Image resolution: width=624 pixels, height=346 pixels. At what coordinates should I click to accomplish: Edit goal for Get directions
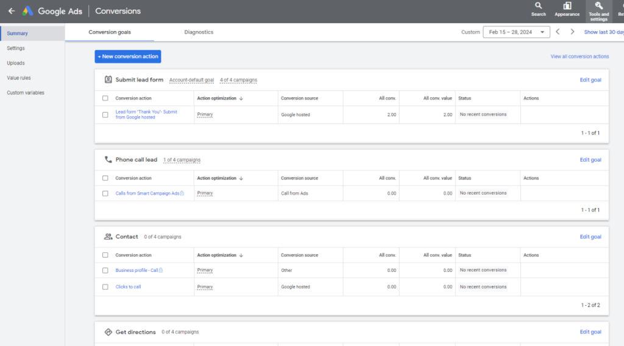(590, 331)
